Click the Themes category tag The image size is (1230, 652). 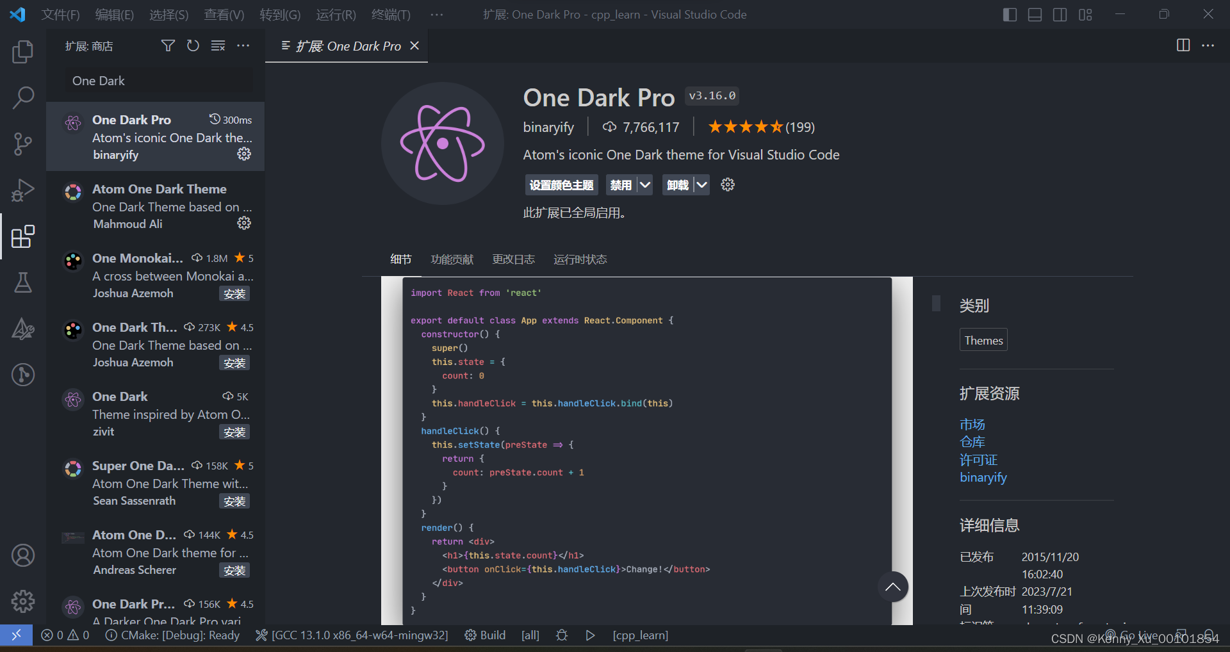983,340
